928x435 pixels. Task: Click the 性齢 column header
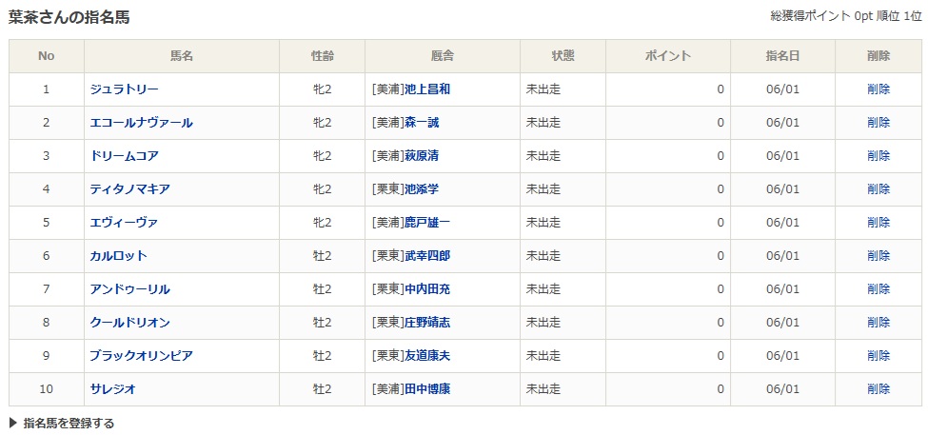pyautogui.click(x=322, y=56)
